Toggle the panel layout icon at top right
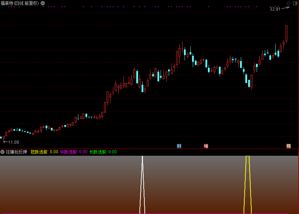Viewport: 299px width, 214px height. (x=295, y=3)
